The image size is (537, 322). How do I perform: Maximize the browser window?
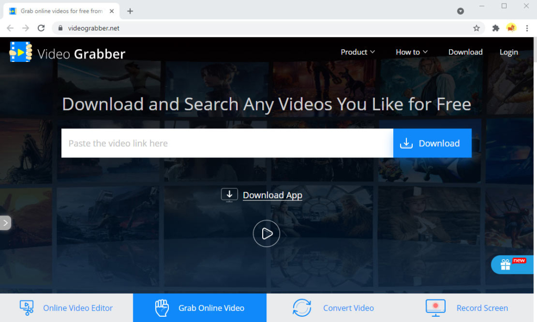coord(504,6)
